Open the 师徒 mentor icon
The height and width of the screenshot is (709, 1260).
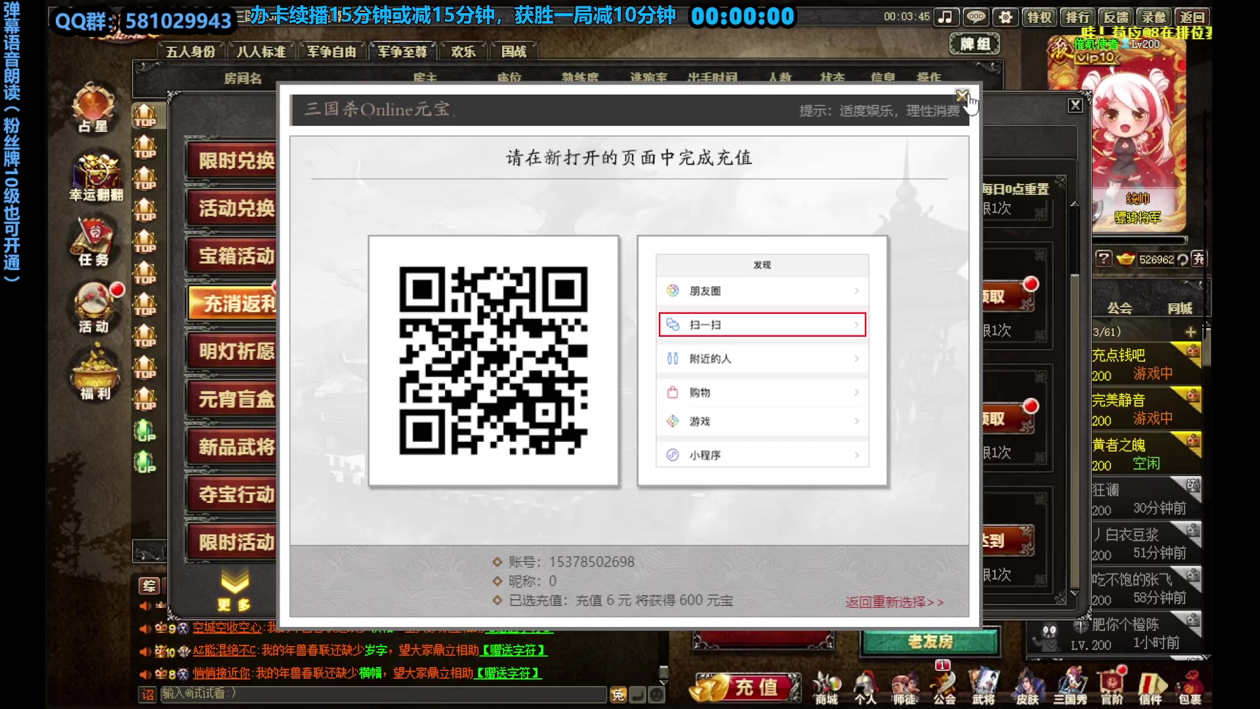pos(904,688)
